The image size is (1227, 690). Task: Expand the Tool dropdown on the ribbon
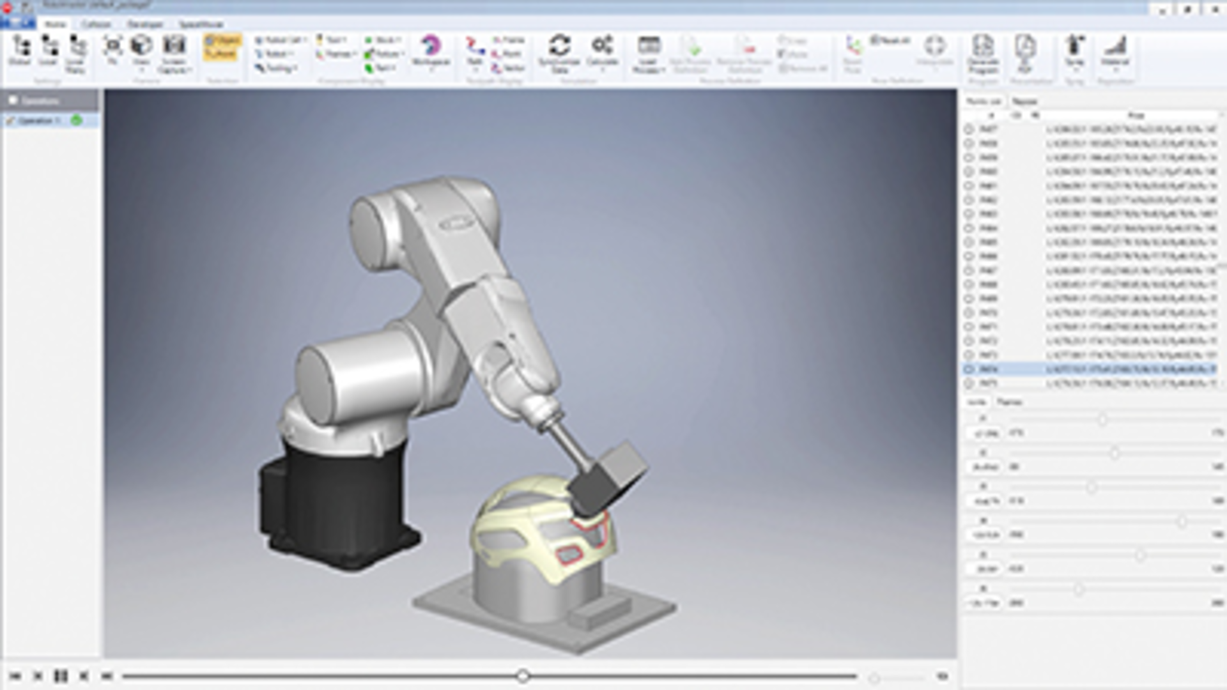(x=334, y=38)
